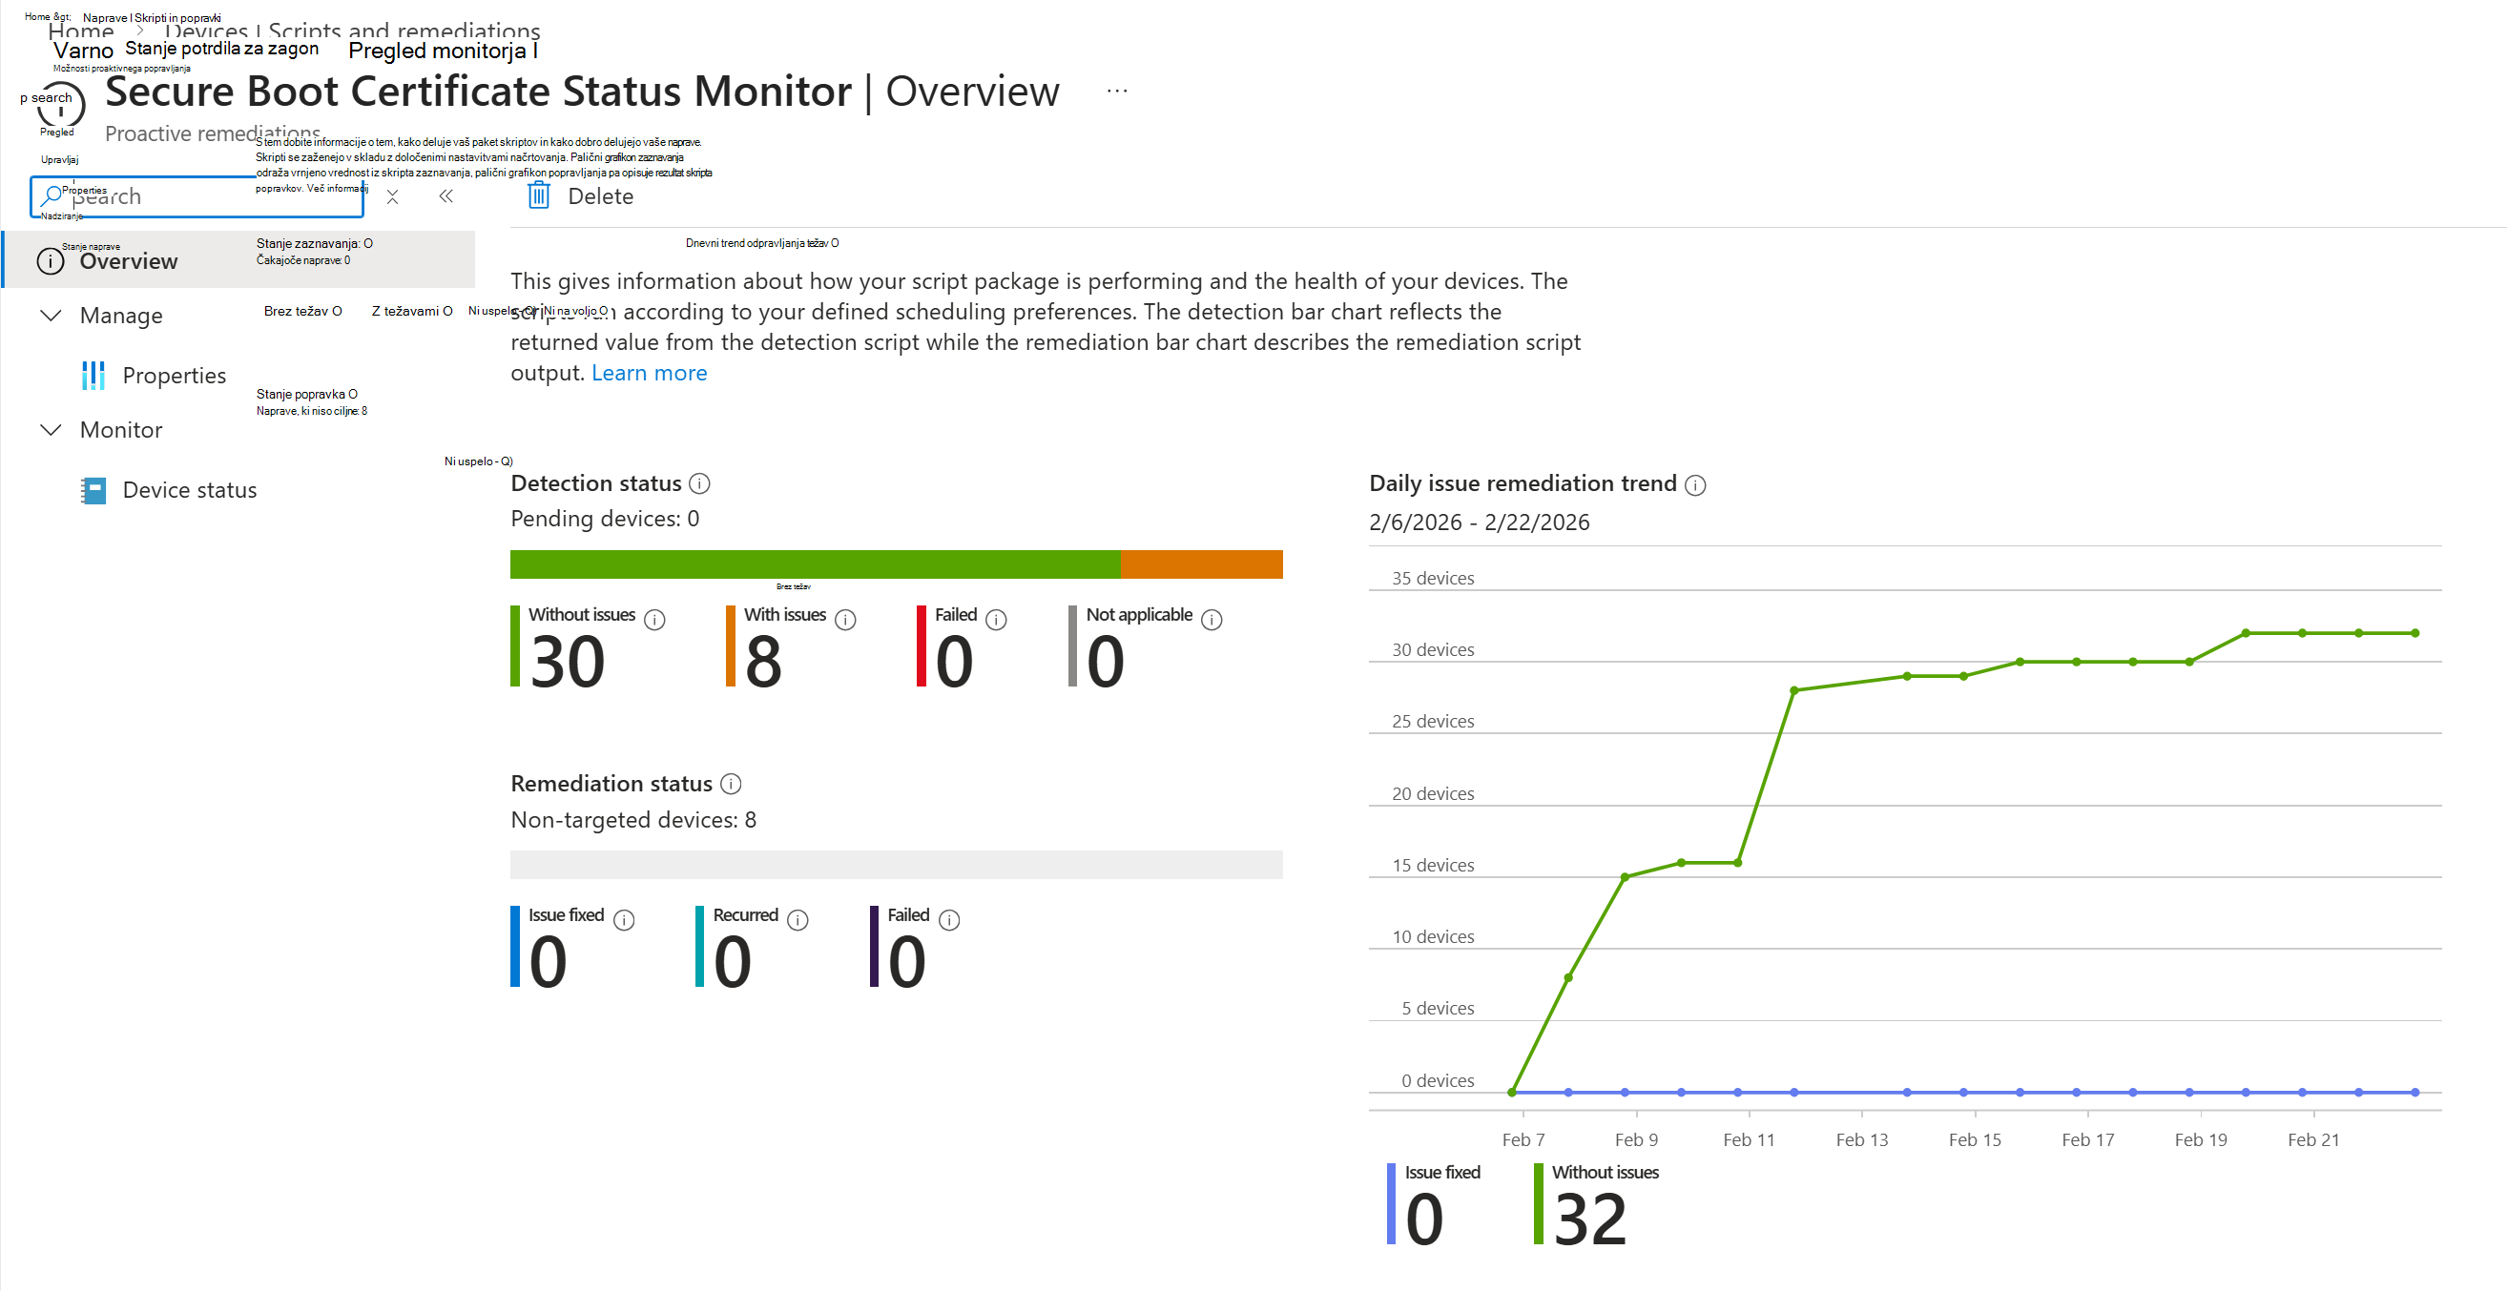
Task: Open Without issues info icon
Action: [655, 620]
